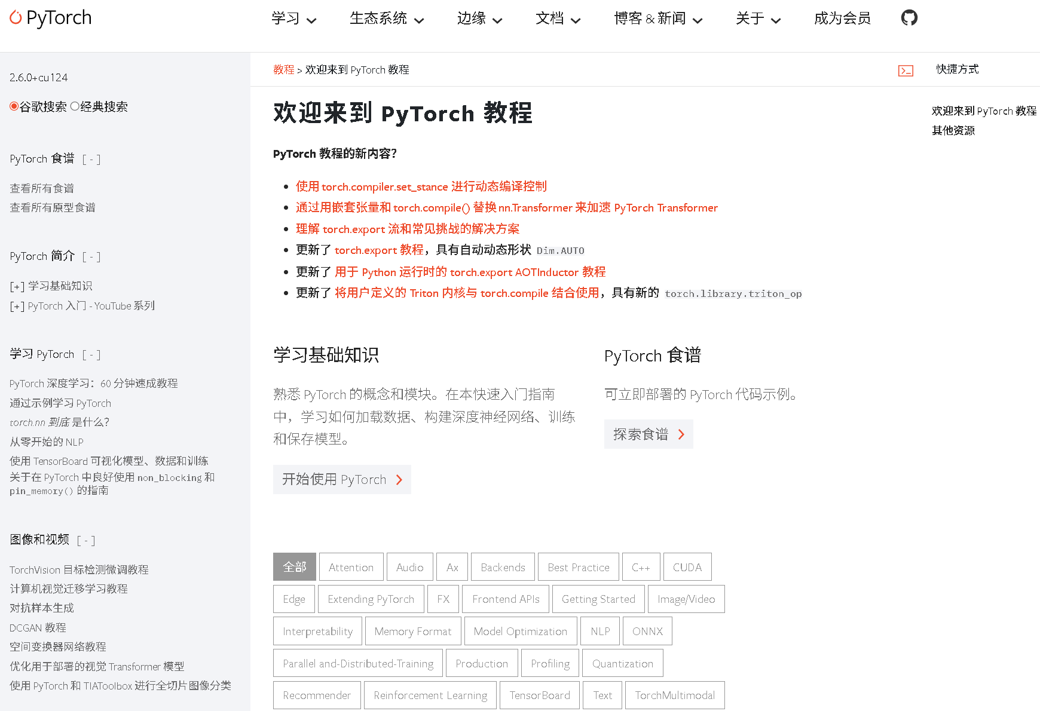
Task: Open the DCGAN 教程 sidebar entry
Action: click(x=37, y=627)
